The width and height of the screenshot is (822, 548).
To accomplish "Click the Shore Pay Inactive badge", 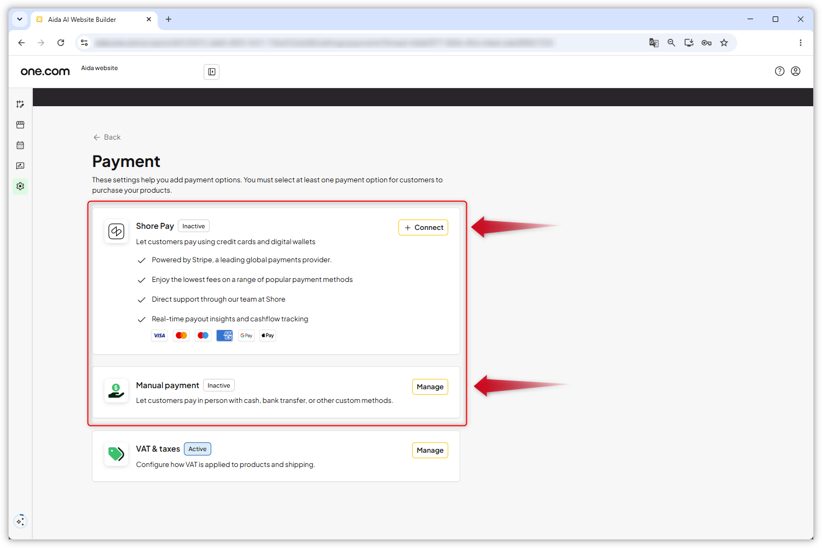I will tap(194, 226).
